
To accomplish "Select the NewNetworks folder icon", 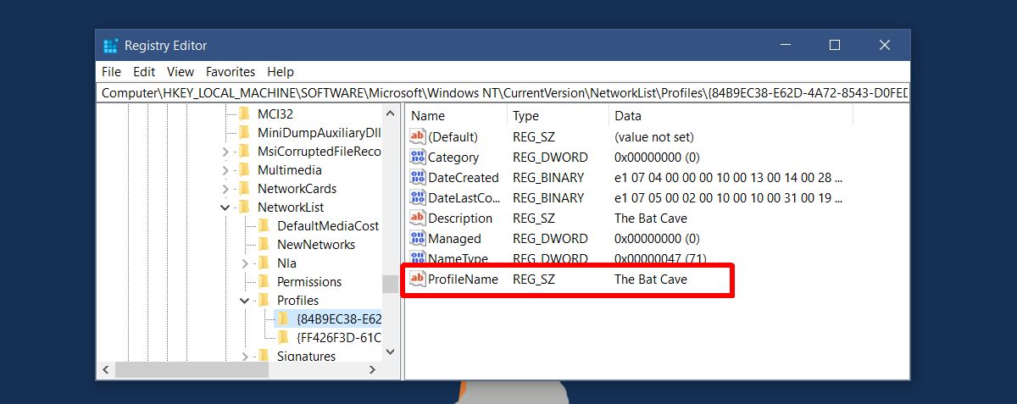I will [264, 245].
